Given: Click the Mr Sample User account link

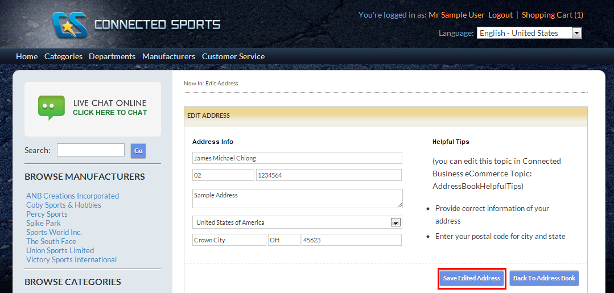Looking at the screenshot, I should pyautogui.click(x=456, y=15).
